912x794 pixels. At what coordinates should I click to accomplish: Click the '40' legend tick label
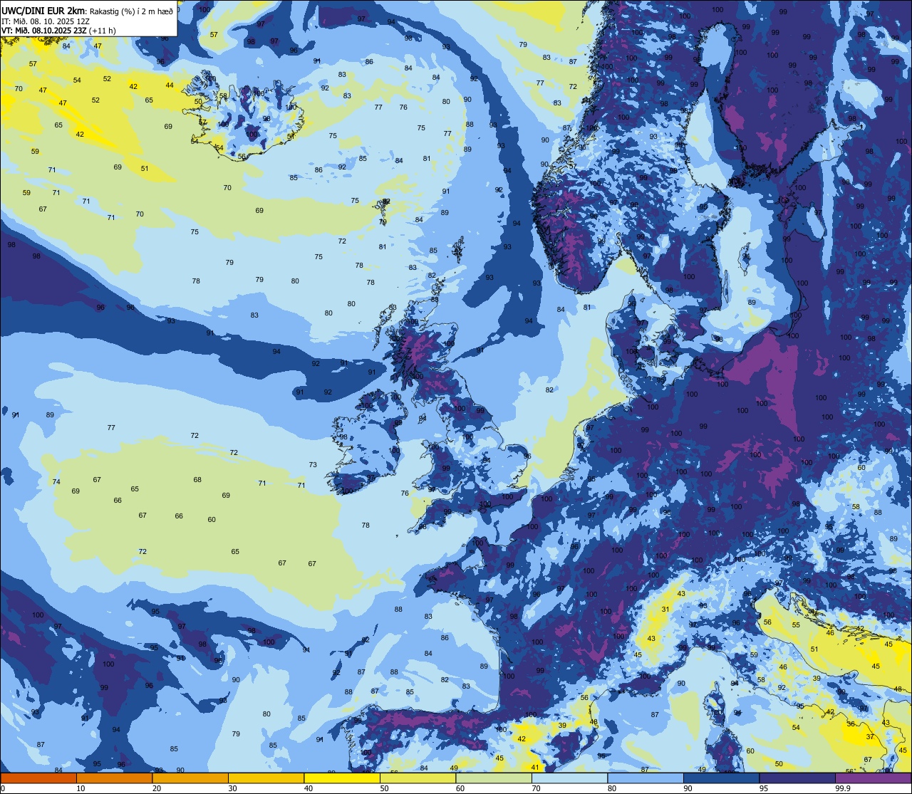308,788
